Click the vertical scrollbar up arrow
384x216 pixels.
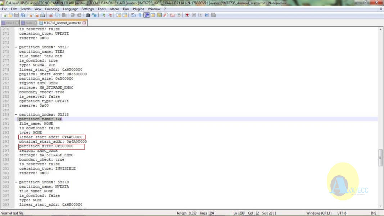380,29
